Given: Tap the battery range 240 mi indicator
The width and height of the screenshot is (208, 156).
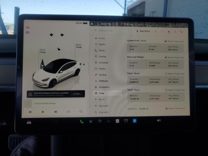Looking at the screenshot, I should pos(82,23).
